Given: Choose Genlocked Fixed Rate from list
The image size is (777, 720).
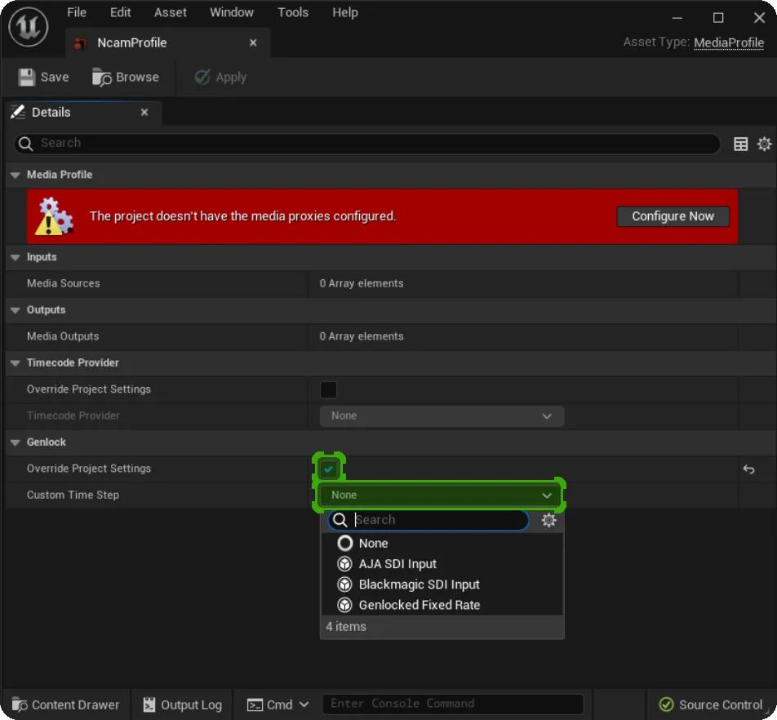Looking at the screenshot, I should (419, 605).
